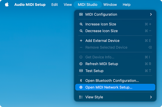The width and height of the screenshot is (162, 107).
Task: Open the Apple menu
Action: tap(7, 5)
